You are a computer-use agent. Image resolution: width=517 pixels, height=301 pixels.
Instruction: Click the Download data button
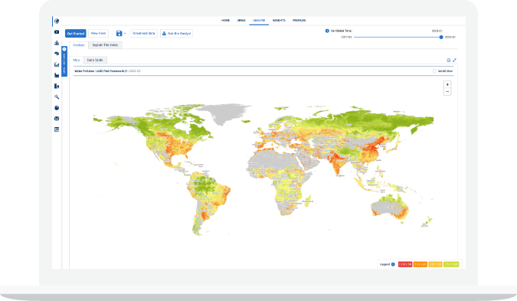[x=144, y=33]
